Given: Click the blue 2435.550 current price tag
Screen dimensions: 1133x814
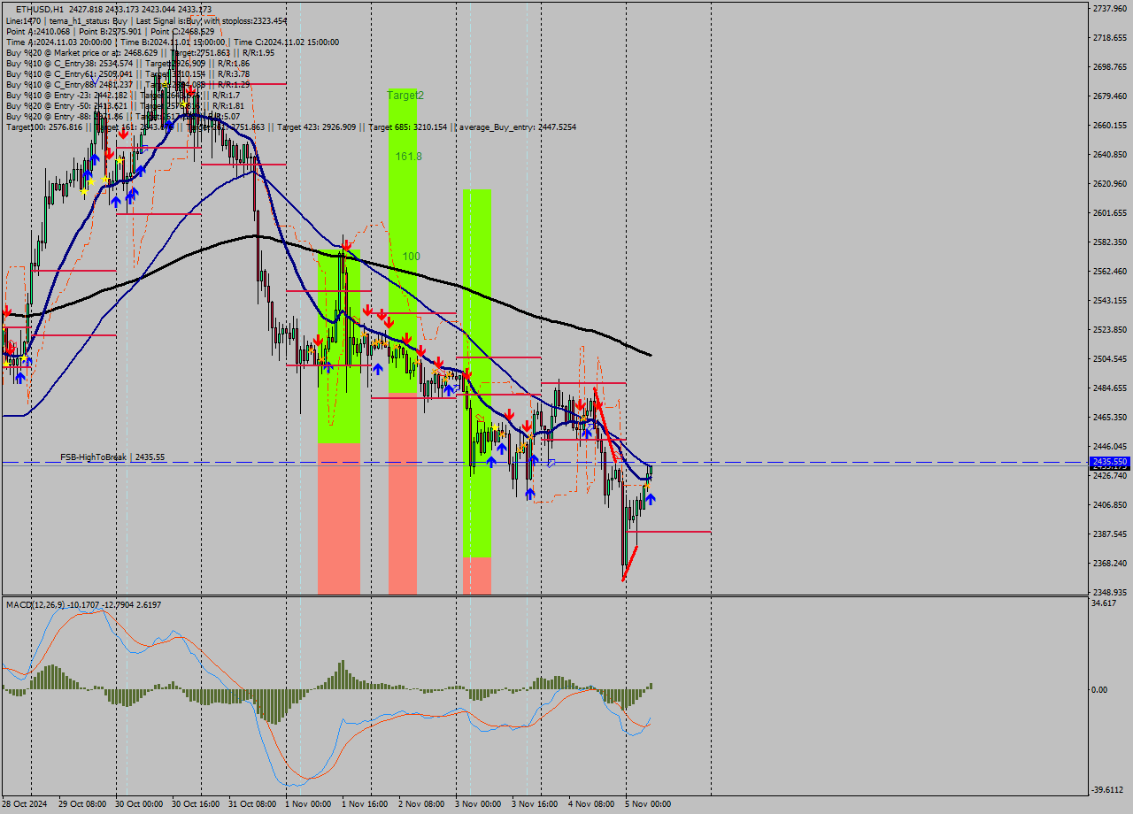Looking at the screenshot, I should [1110, 462].
